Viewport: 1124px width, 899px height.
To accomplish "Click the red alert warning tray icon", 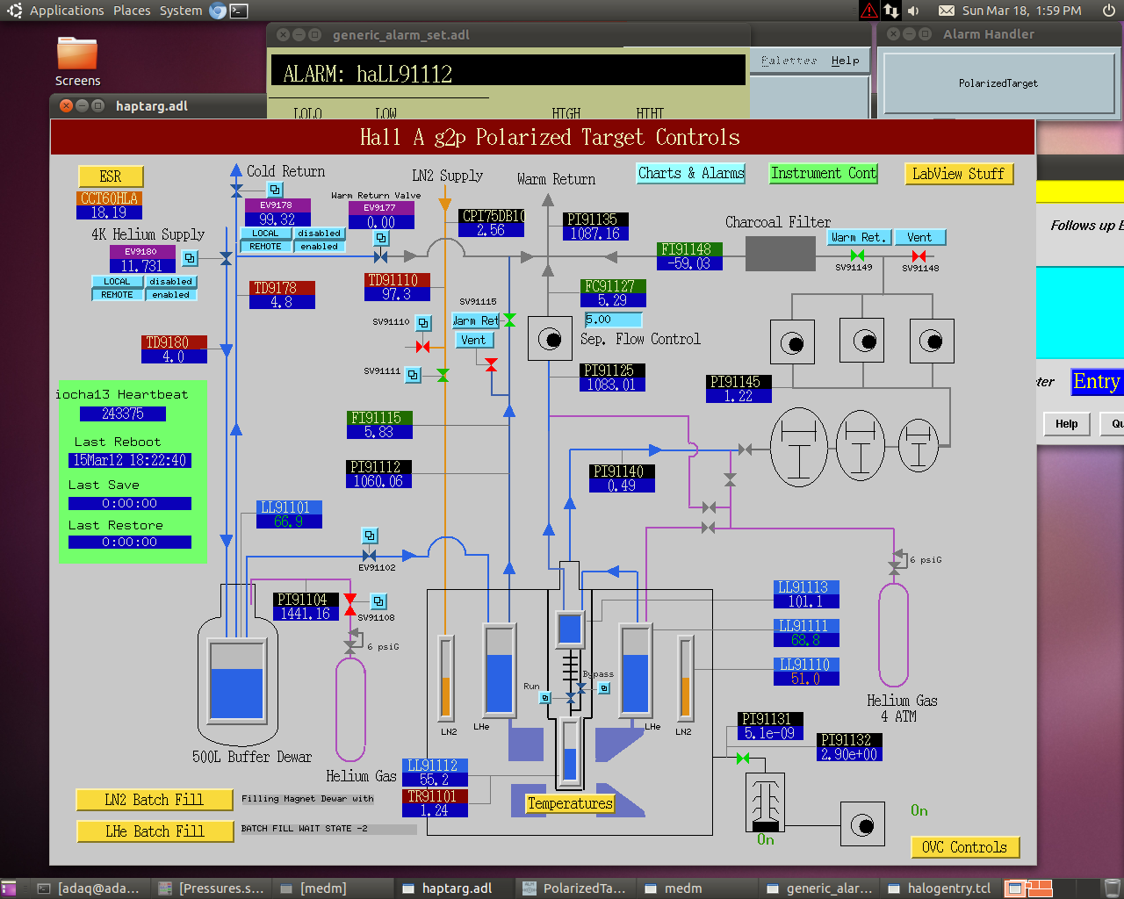I will [868, 11].
